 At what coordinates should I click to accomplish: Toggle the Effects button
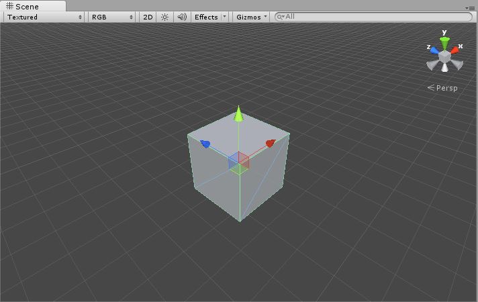tap(206, 17)
